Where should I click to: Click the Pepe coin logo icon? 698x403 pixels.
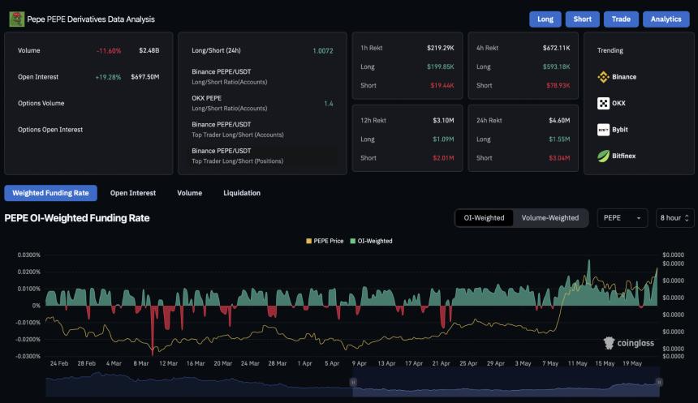point(17,19)
